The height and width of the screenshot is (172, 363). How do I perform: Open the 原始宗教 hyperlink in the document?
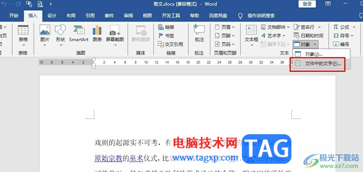109,158
